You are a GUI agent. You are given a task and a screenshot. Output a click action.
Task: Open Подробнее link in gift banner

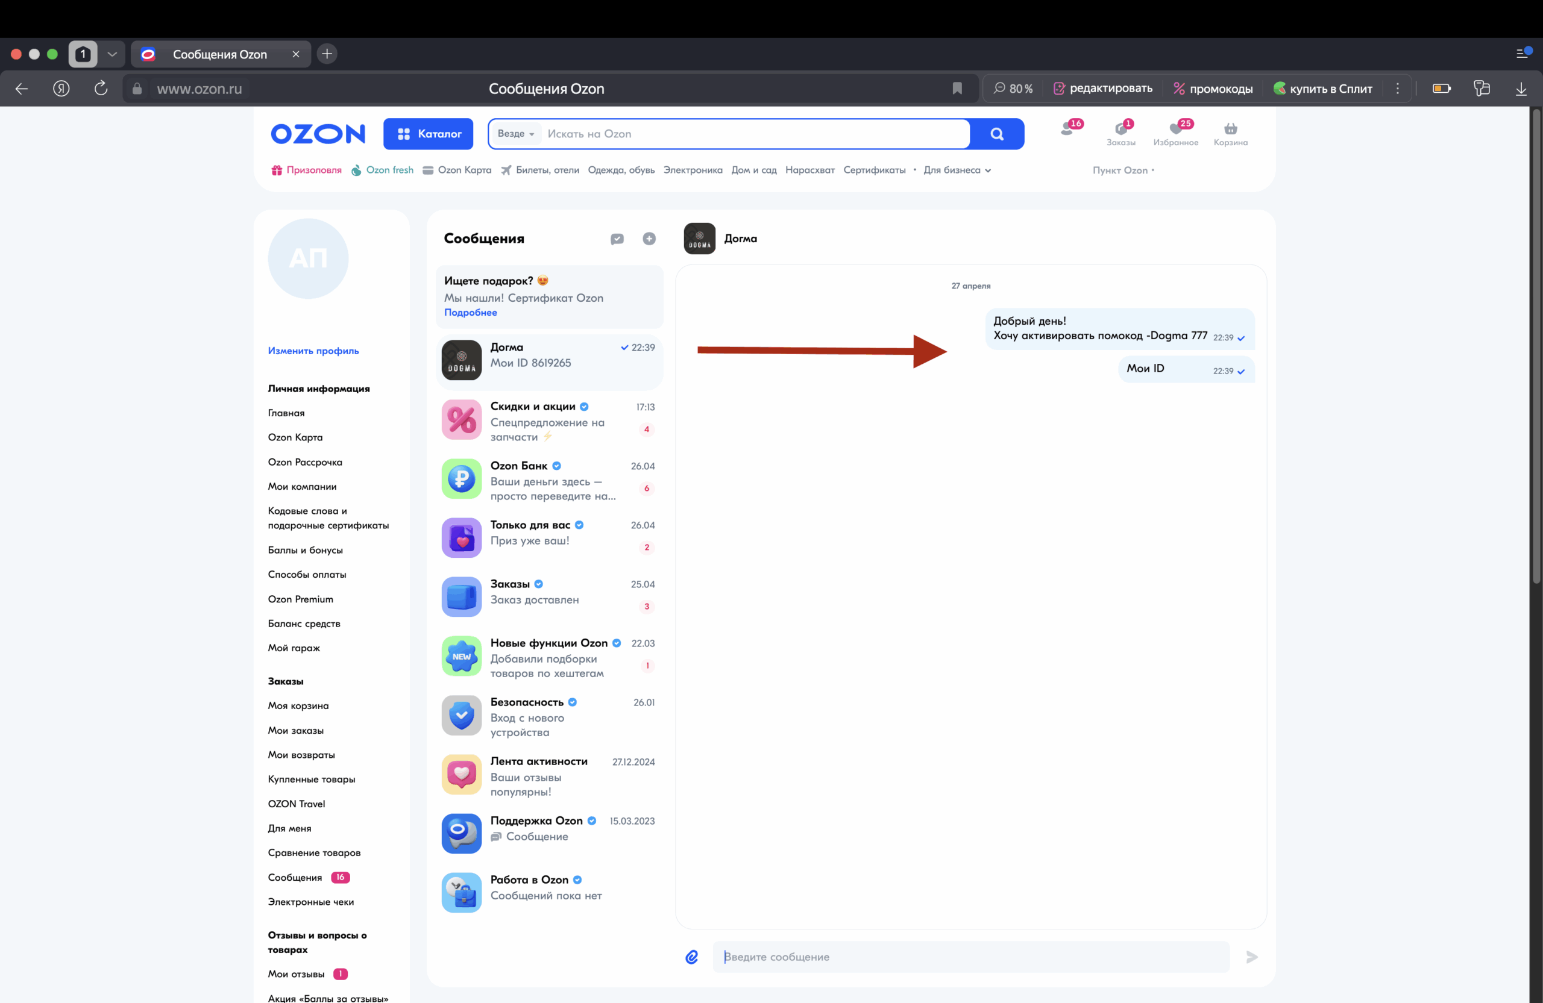(471, 312)
